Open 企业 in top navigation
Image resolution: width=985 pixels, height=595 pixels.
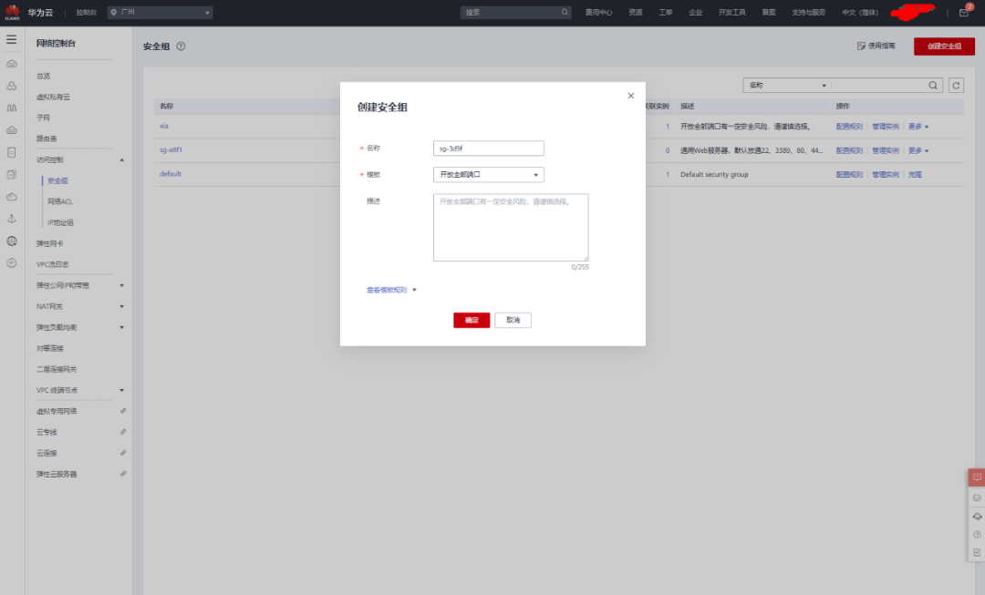click(695, 12)
